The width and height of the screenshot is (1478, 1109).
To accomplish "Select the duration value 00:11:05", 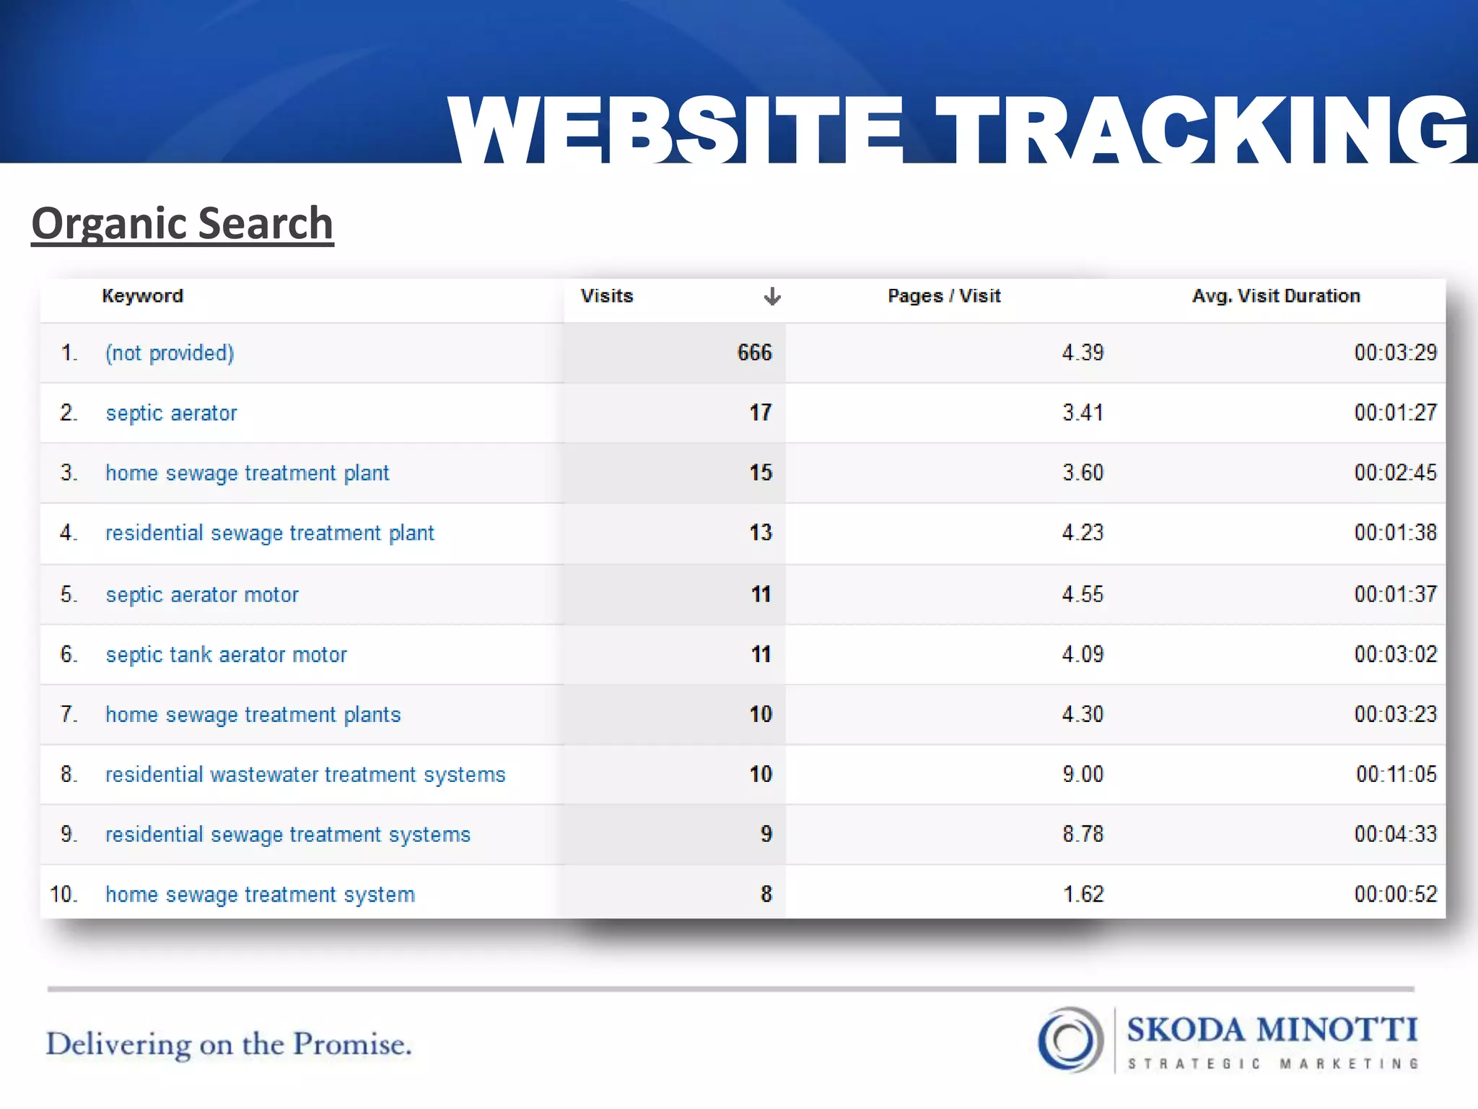I will 1396,774.
